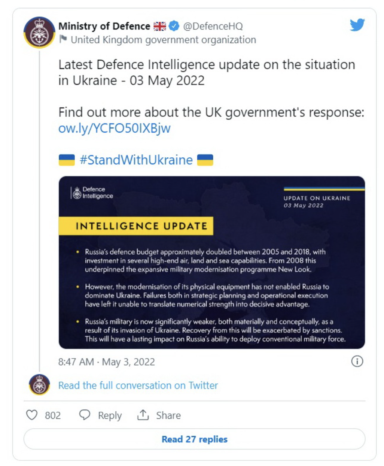Click the Share text label
This screenshot has height=466, width=384.
tap(168, 415)
